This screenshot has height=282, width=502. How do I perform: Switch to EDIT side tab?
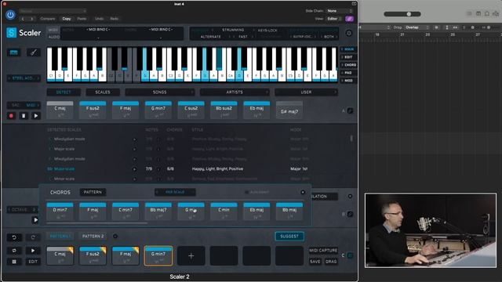pos(348,57)
